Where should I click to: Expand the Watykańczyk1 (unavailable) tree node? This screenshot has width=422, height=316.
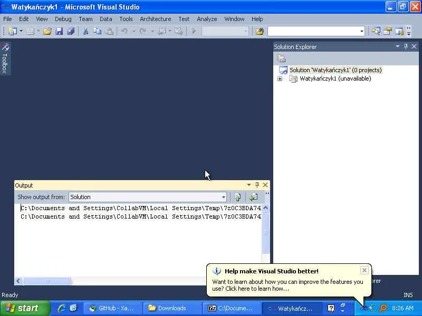tap(280, 78)
